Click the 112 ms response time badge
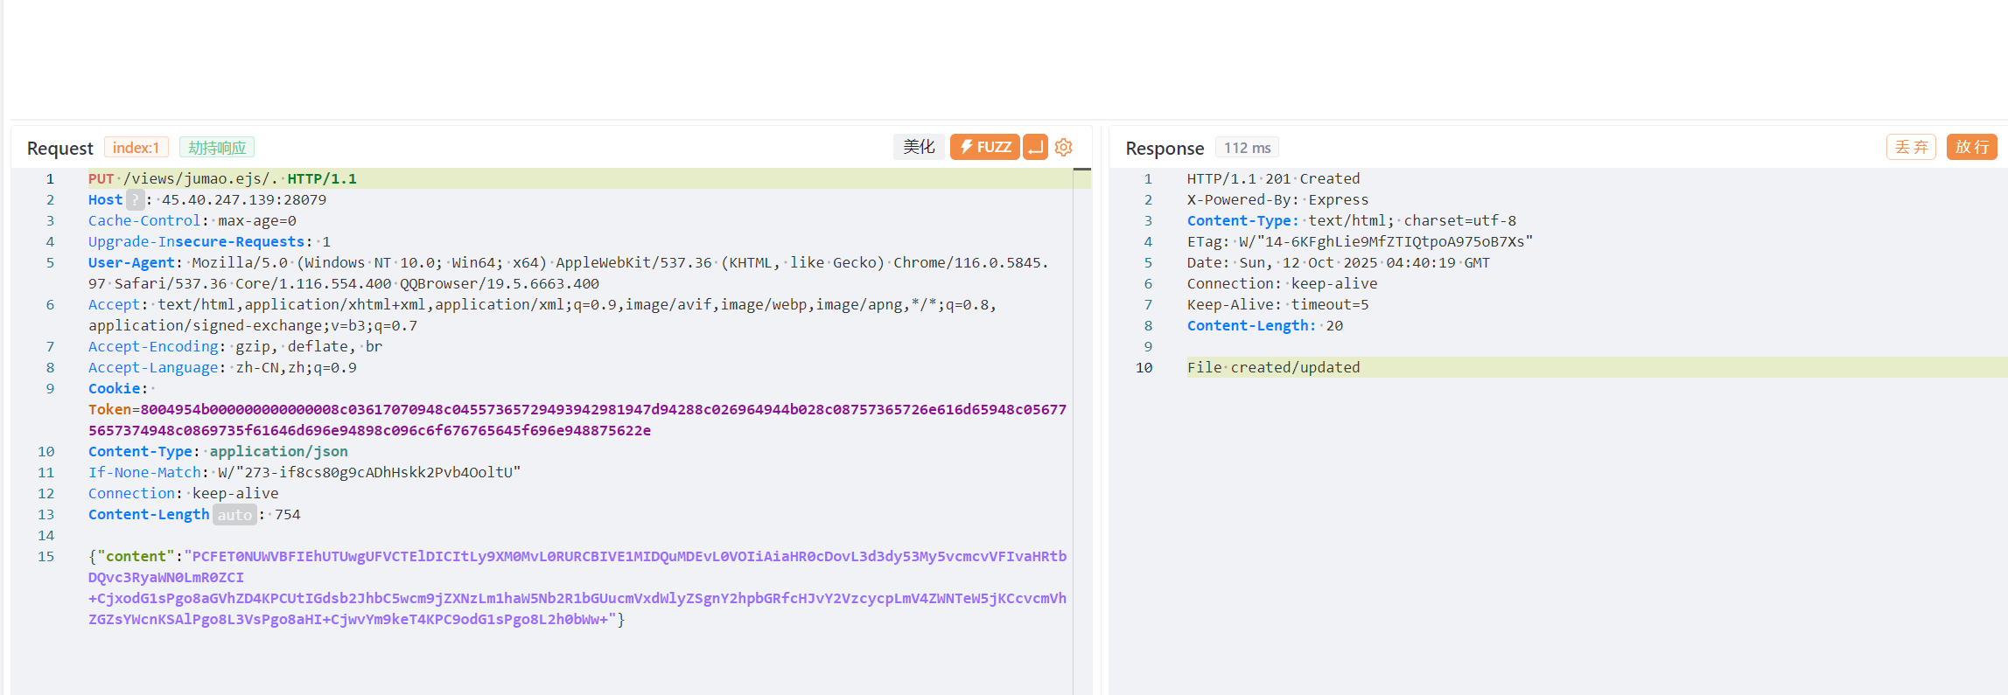Screen dimensions: 2008x695 (x=1247, y=148)
